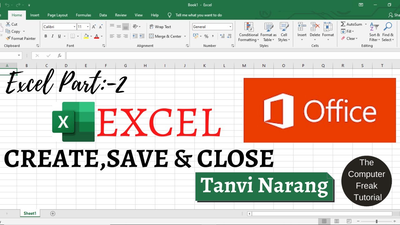Open the General number format dropdown

230,27
